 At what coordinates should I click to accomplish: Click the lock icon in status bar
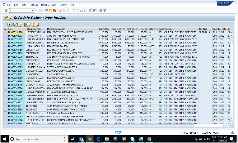(x=232, y=133)
